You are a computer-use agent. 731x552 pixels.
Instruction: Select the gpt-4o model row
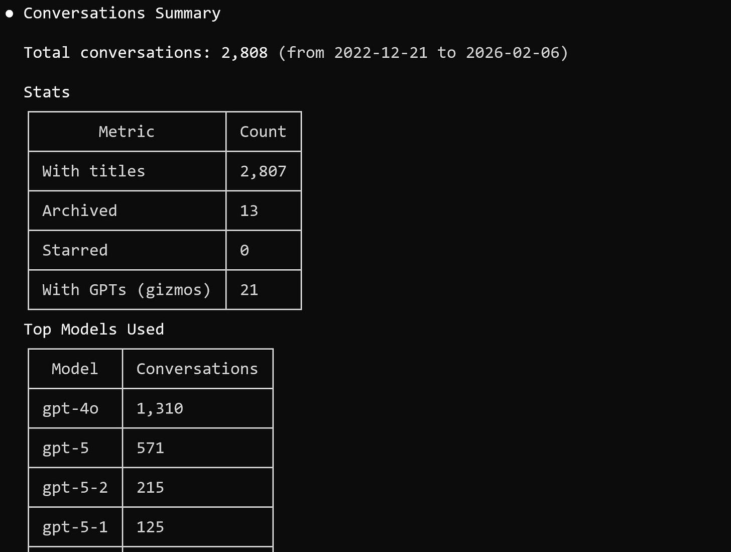pos(70,408)
